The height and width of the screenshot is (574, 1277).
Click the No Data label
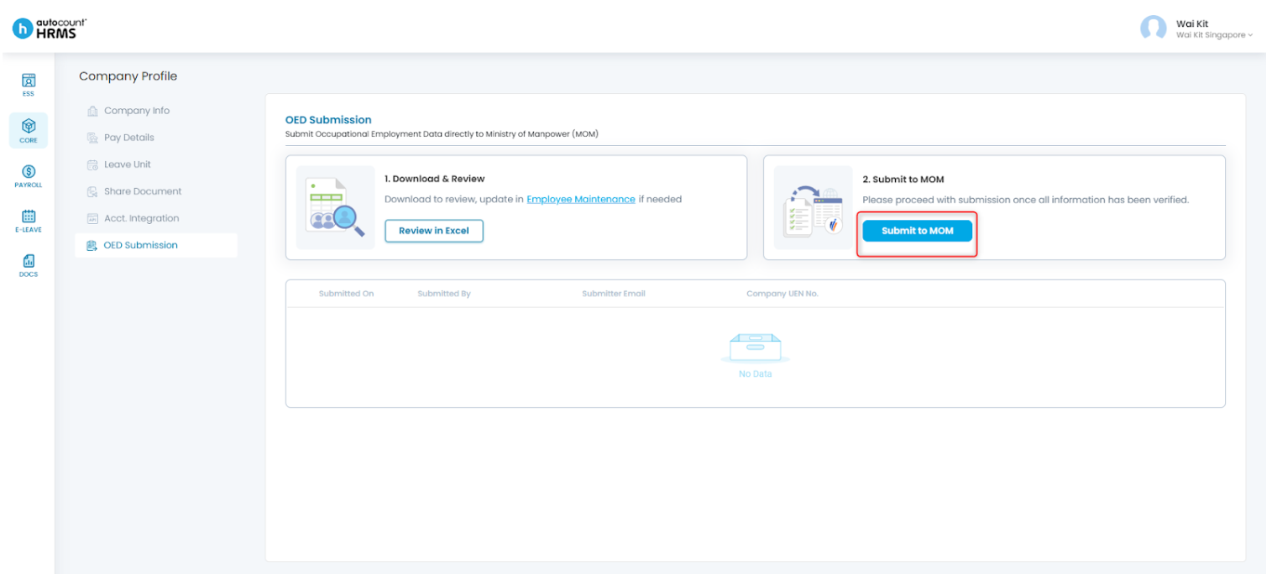click(x=755, y=373)
